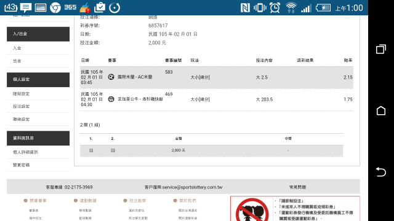Screen dimensions: 394x221
Task: Select match number 583
Action: pyautogui.click(x=169, y=72)
